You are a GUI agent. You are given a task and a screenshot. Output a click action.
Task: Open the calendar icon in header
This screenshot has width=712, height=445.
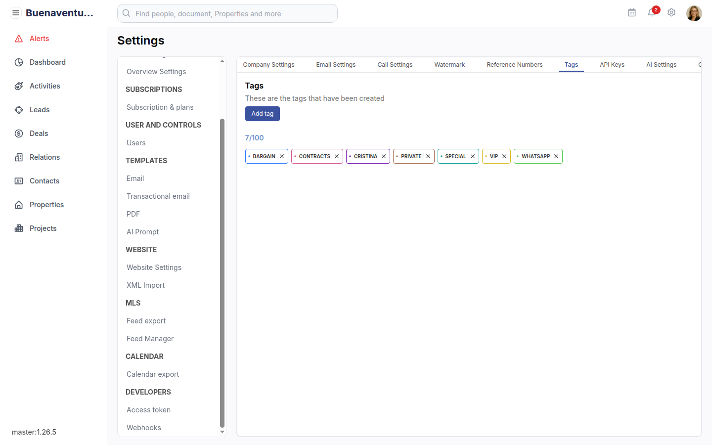pos(632,13)
